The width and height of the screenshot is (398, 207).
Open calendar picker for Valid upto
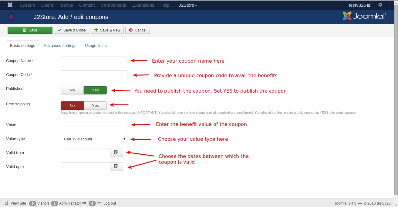tap(116, 167)
